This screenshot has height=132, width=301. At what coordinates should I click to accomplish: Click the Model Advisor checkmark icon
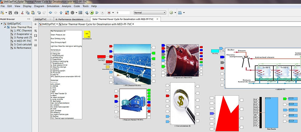[171, 13]
